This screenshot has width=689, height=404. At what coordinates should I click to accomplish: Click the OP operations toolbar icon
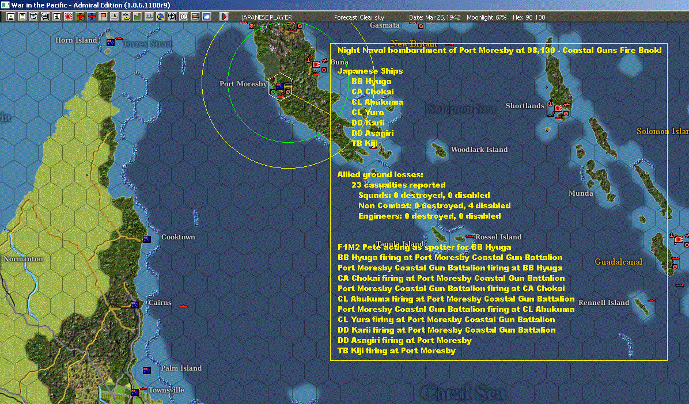point(184,17)
